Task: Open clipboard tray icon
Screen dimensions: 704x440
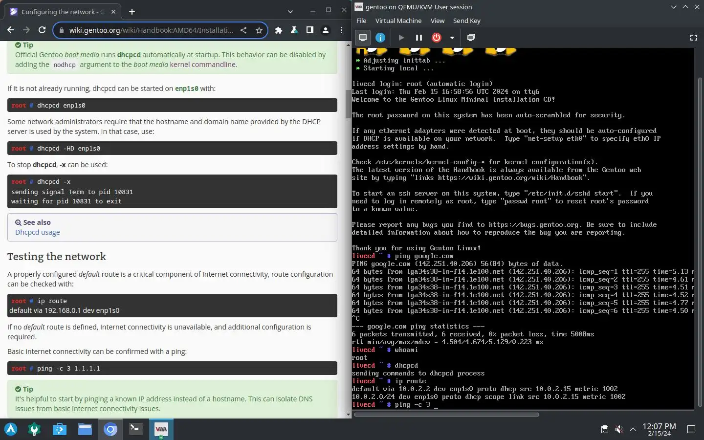Action: (x=605, y=429)
